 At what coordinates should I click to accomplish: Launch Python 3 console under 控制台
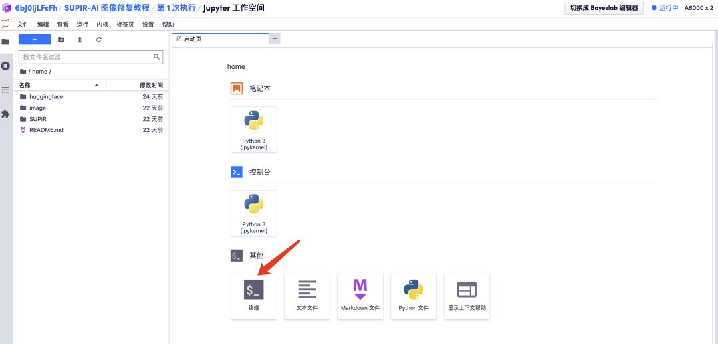tap(253, 213)
